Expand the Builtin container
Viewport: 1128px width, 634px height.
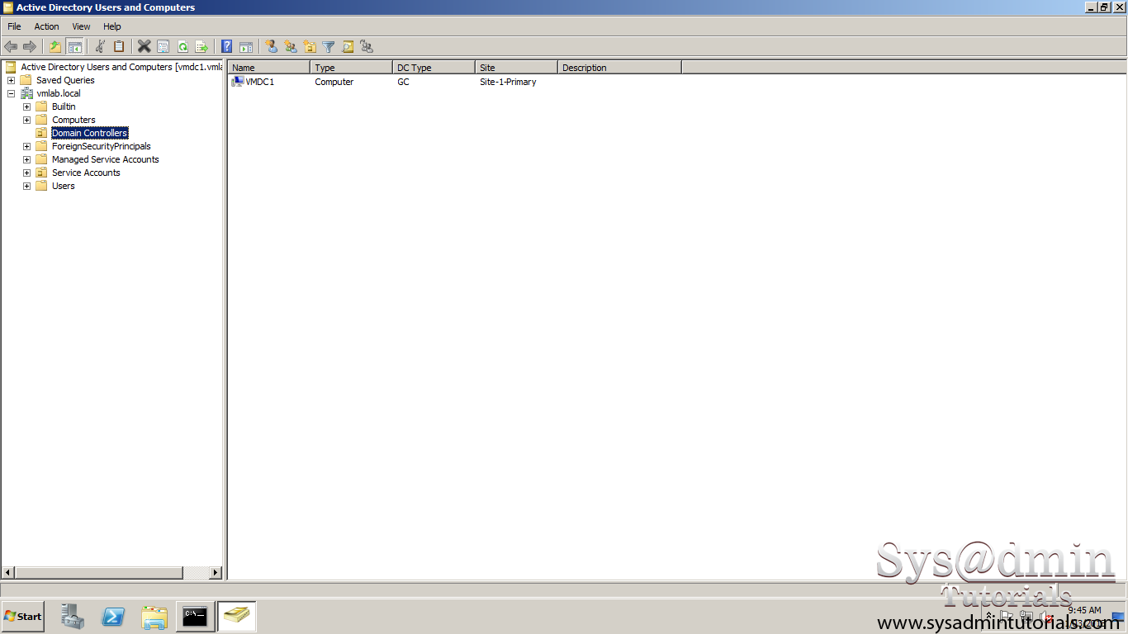pos(26,106)
